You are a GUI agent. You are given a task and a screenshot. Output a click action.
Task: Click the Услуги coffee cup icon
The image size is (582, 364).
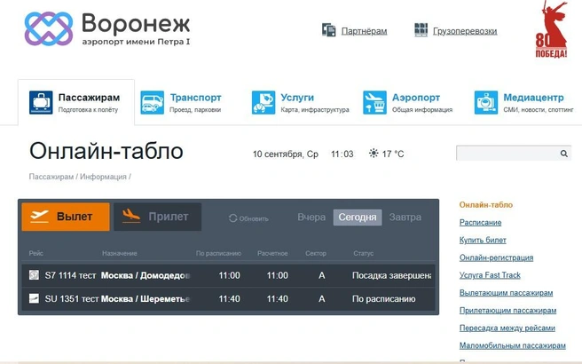click(x=263, y=102)
